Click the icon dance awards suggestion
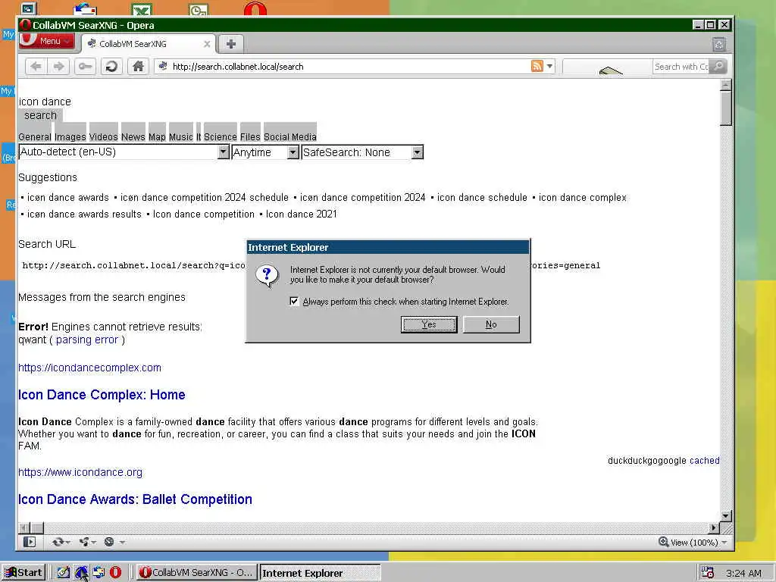This screenshot has width=776, height=582. click(67, 198)
